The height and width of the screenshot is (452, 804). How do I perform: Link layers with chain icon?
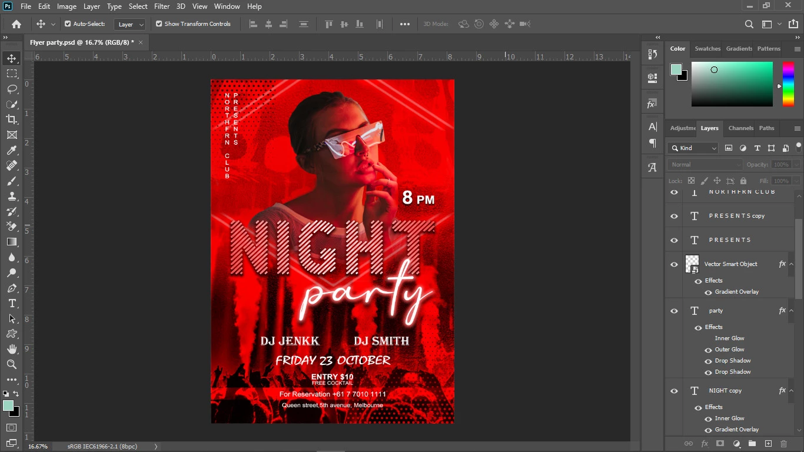tap(688, 444)
